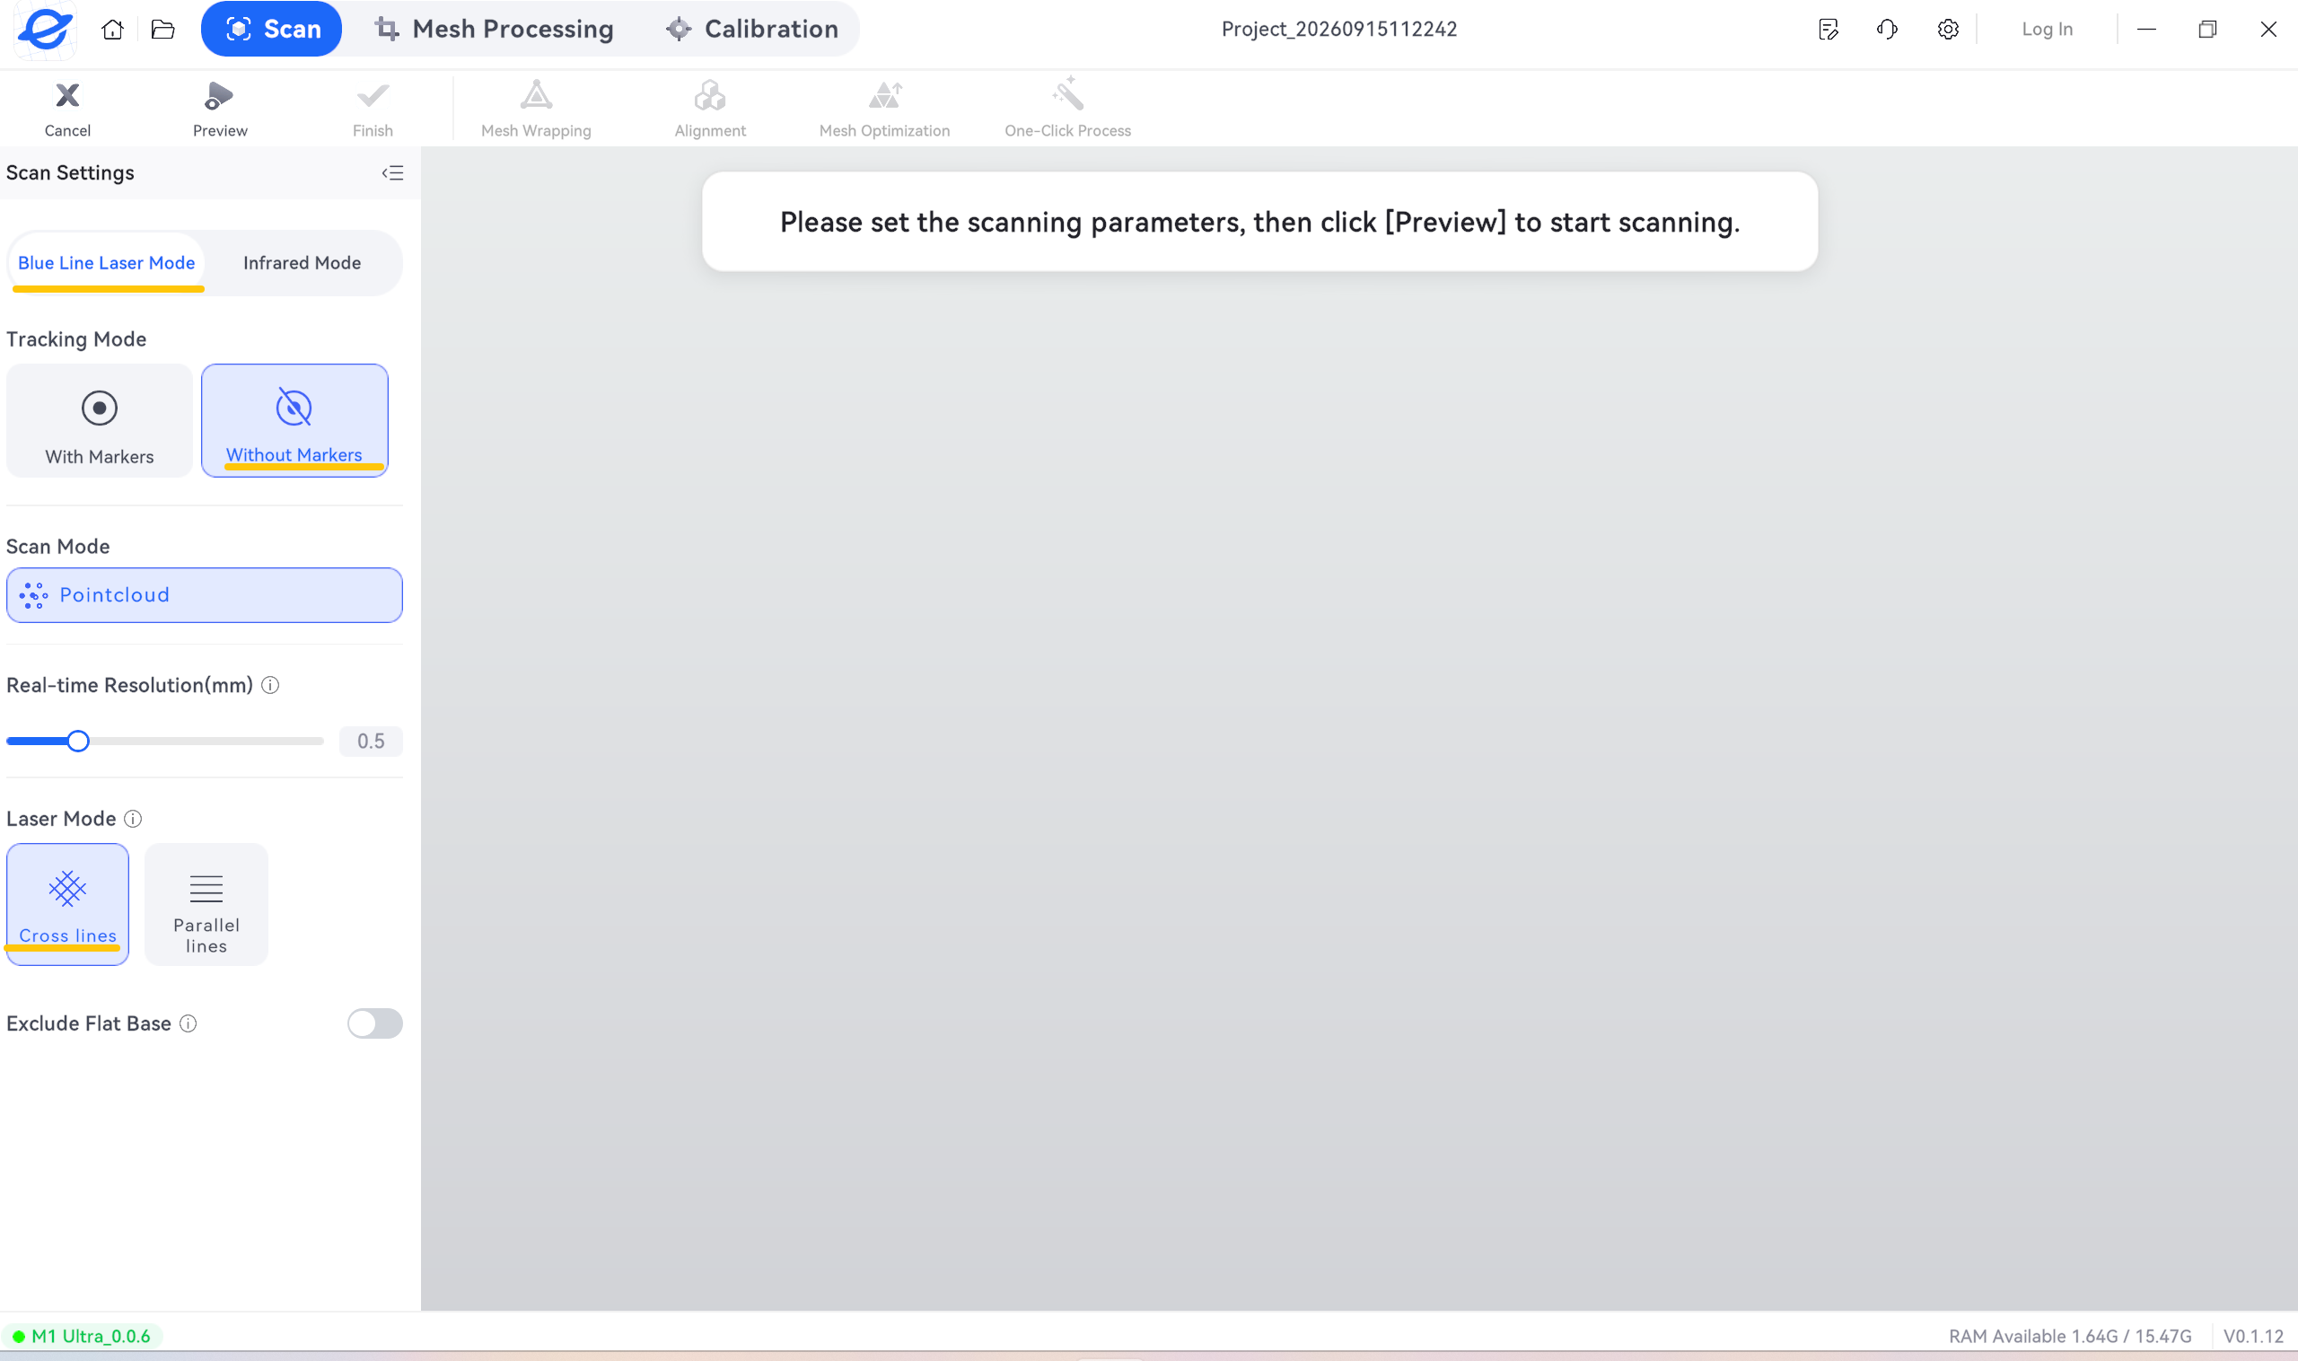Viewport: 2298px width, 1361px height.
Task: Click the resolution value field 0.5
Action: 371,741
